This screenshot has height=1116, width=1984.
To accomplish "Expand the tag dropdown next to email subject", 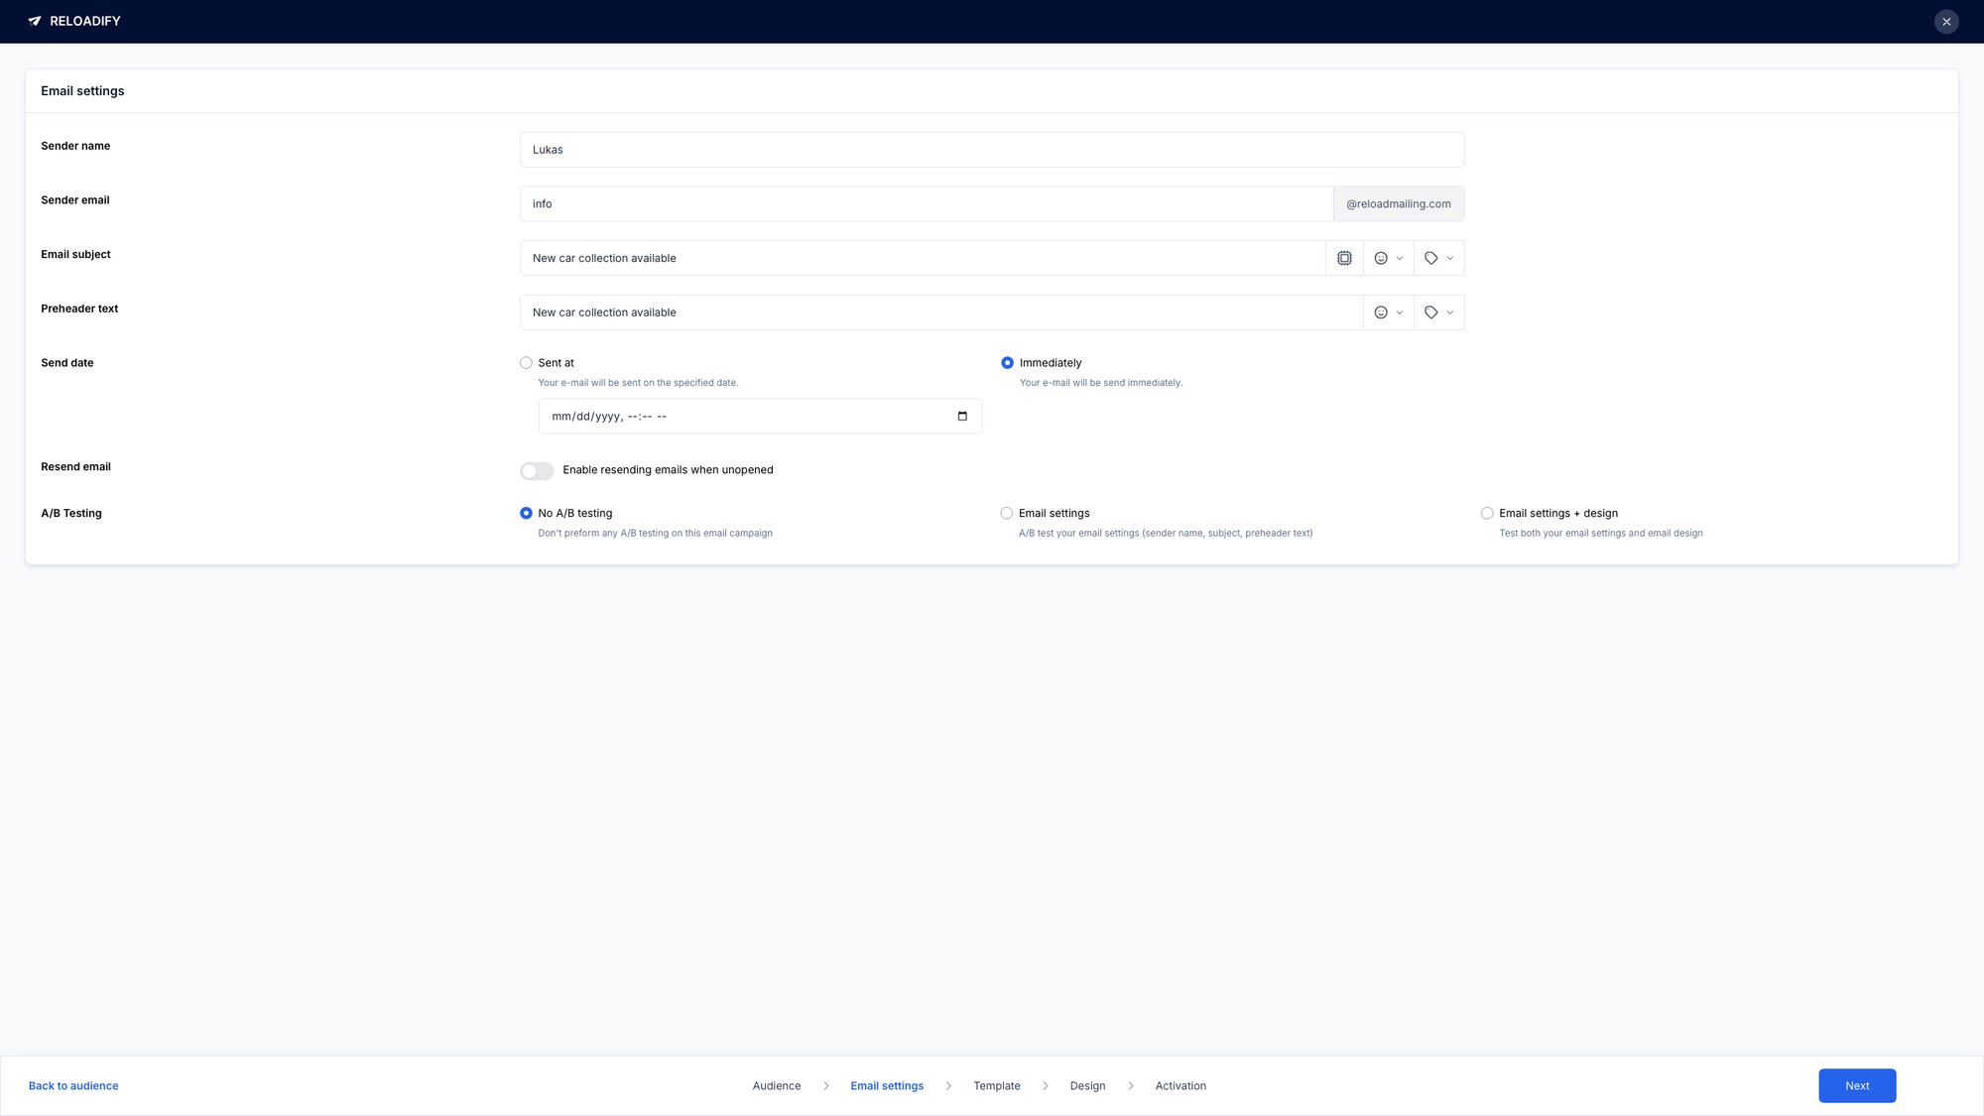I will (x=1451, y=258).
